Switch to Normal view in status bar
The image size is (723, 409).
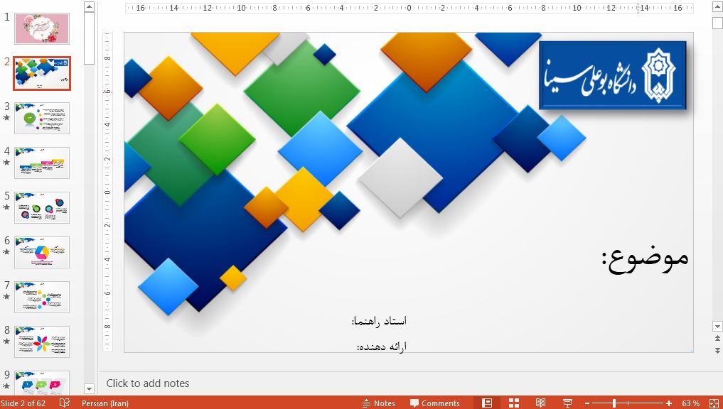tap(487, 403)
